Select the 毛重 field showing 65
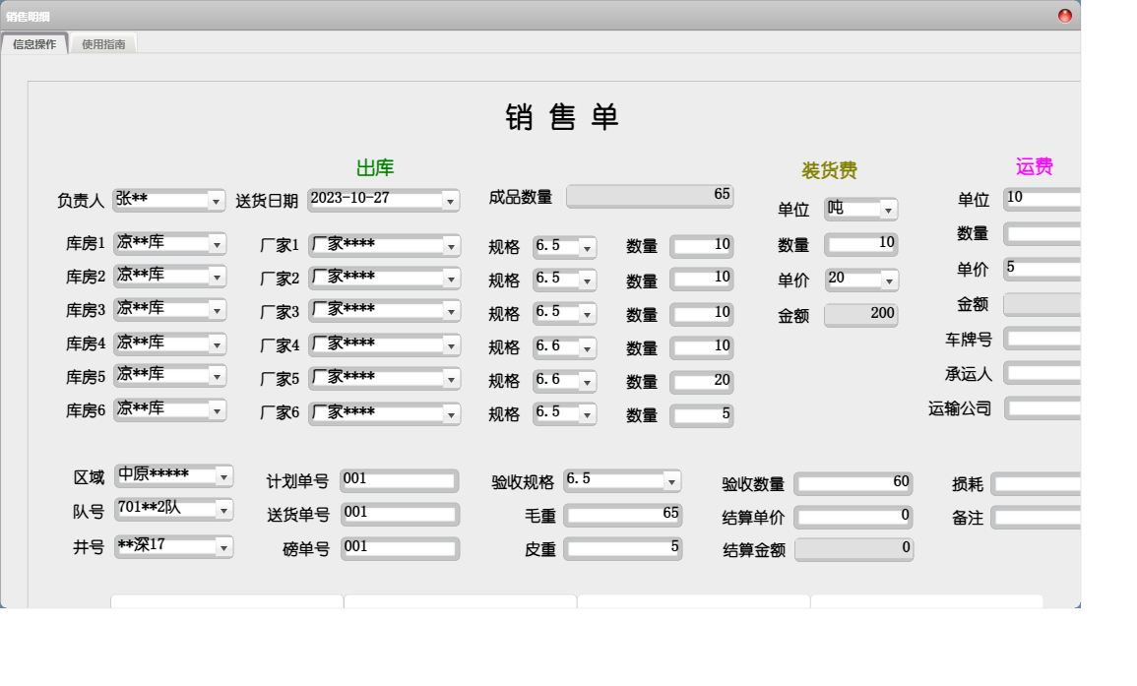1137x686 pixels. [622, 515]
